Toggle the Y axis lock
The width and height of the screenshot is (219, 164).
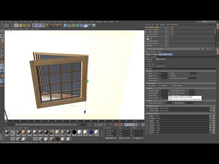click(38, 26)
